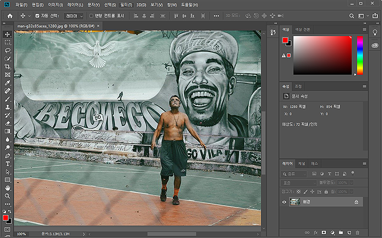
Task: Open Move tool preset dropdown arrow
Action: (29, 16)
